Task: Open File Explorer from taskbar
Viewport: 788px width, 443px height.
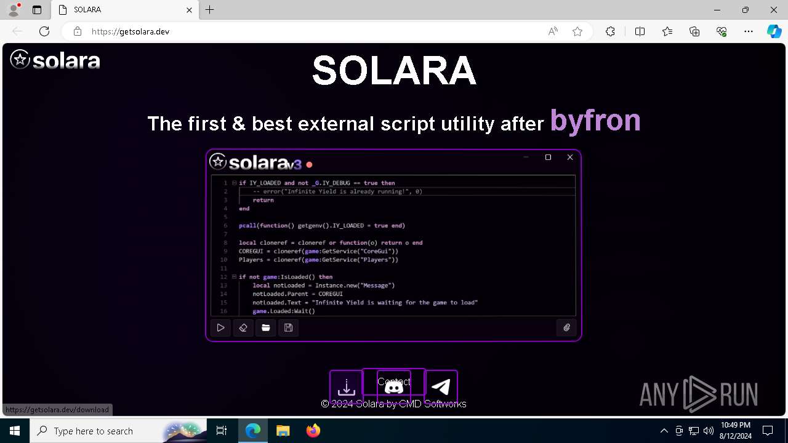Action: tap(283, 431)
